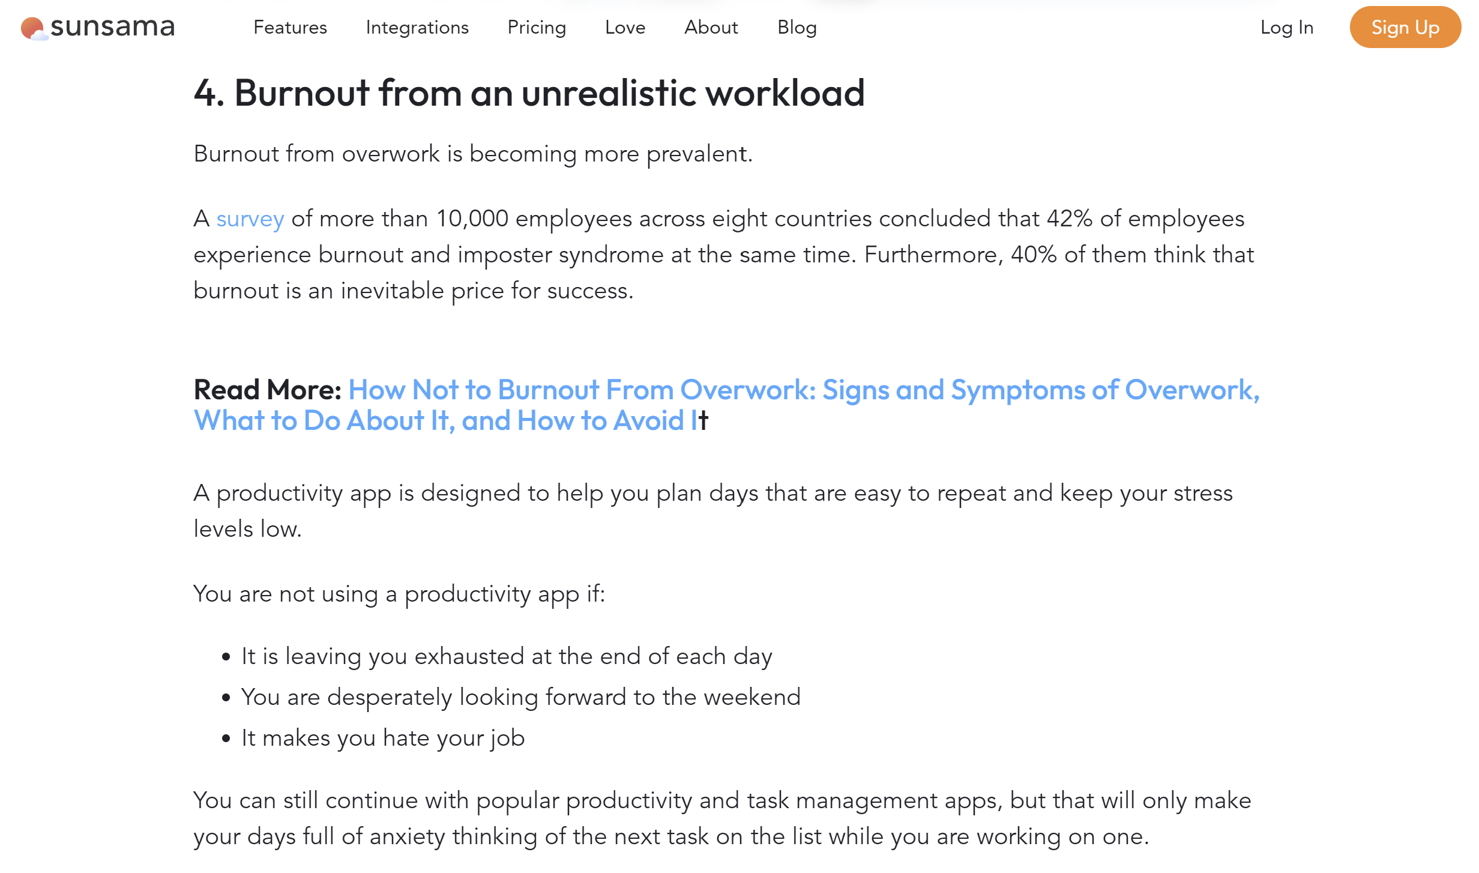Click the exhausted at end of day bullet
Image resolution: width=1479 pixels, height=873 pixels.
point(507,656)
